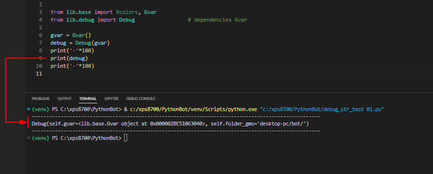Viewport: 433px width, 174px height.
Task: Click the debug_str_test 01.py path in terminal
Action: tap(322, 109)
